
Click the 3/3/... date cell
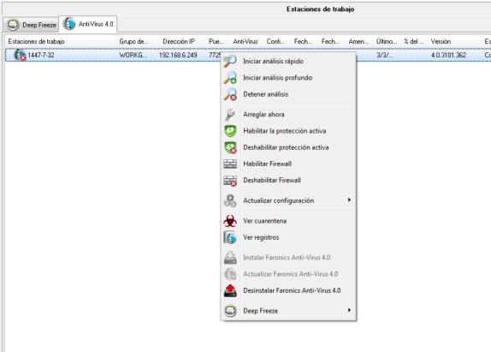tap(384, 55)
